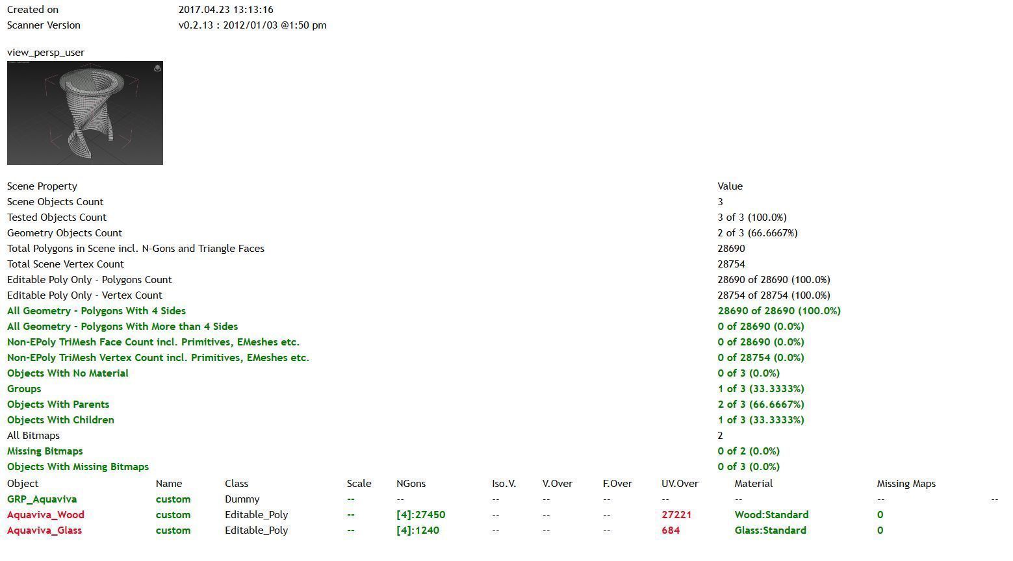Click the UV.Over column header
The height and width of the screenshot is (561, 1013).
coord(680,484)
